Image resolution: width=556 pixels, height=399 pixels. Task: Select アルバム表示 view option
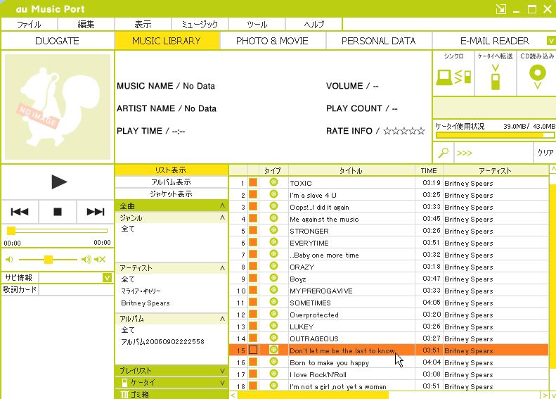pos(171,182)
